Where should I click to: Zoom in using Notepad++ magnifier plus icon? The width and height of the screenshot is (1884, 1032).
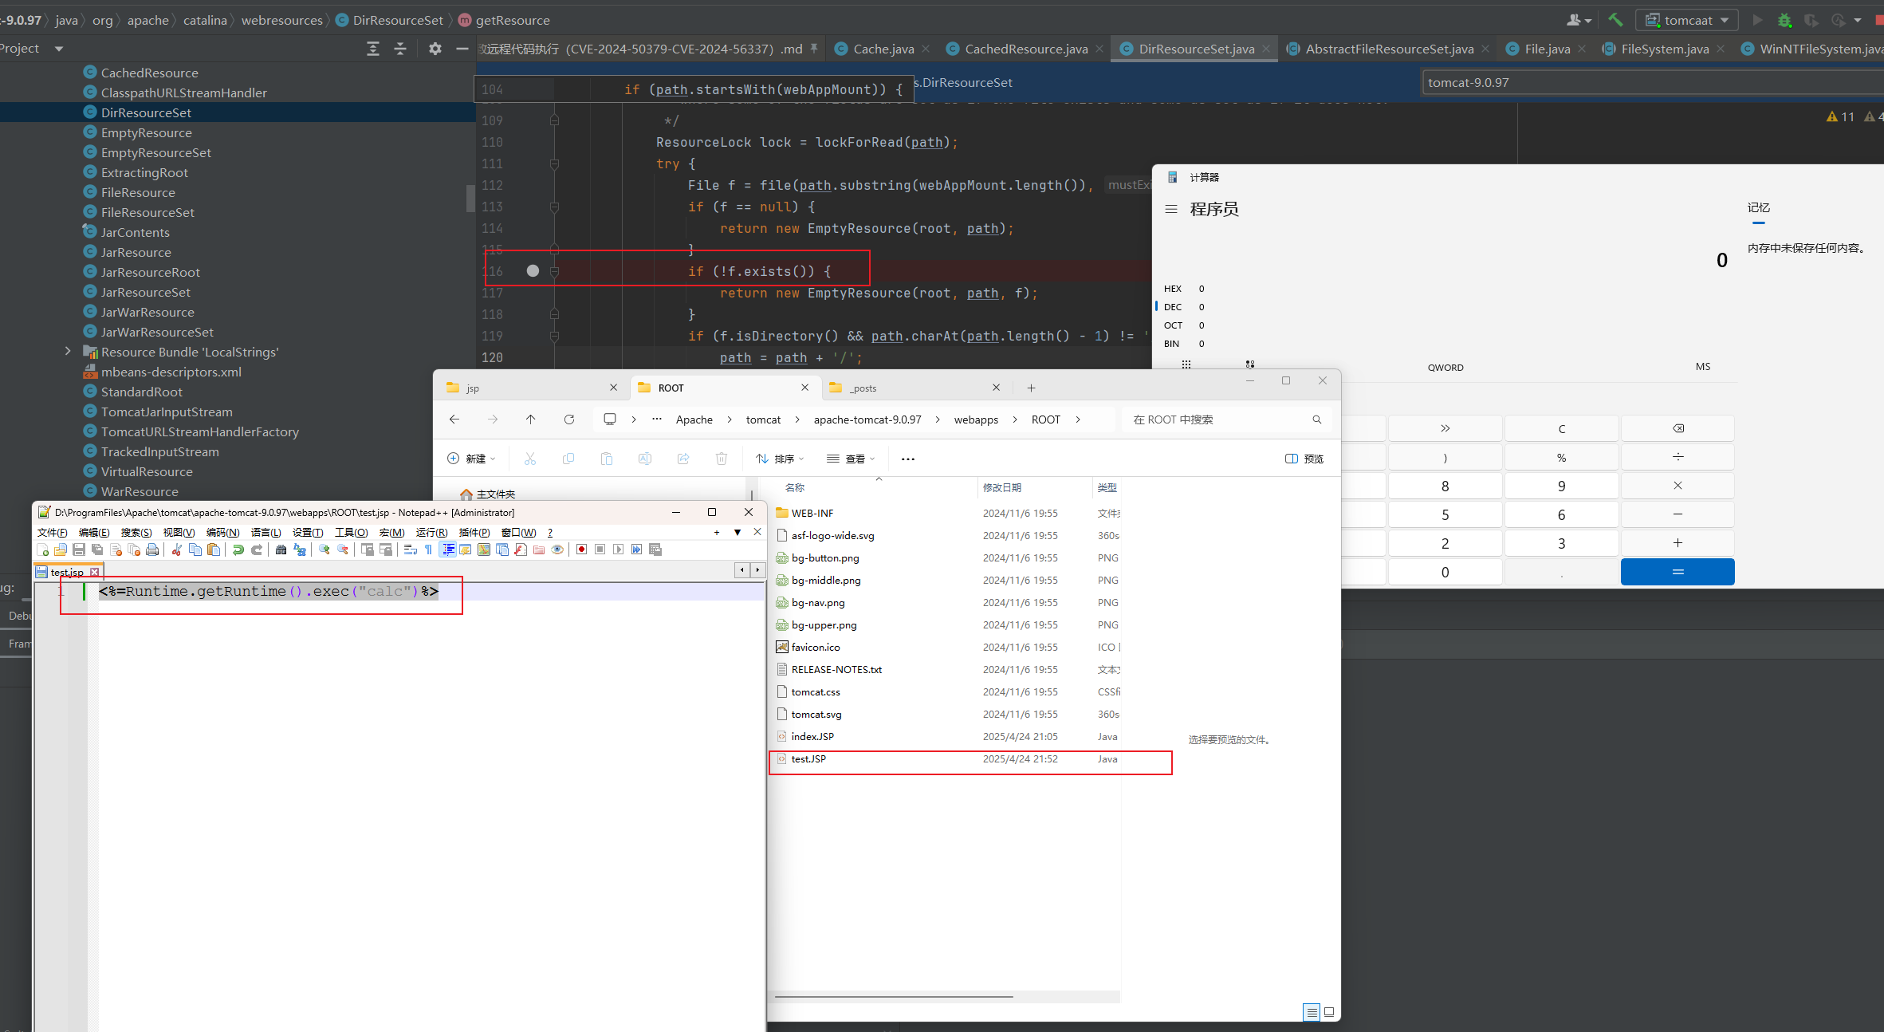(324, 549)
